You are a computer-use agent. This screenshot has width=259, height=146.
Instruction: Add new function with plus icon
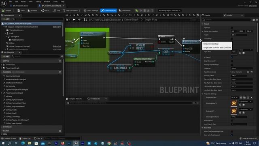click(60, 72)
